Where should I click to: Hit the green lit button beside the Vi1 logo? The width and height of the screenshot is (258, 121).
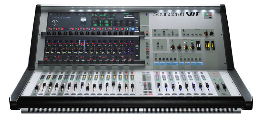(x=206, y=14)
